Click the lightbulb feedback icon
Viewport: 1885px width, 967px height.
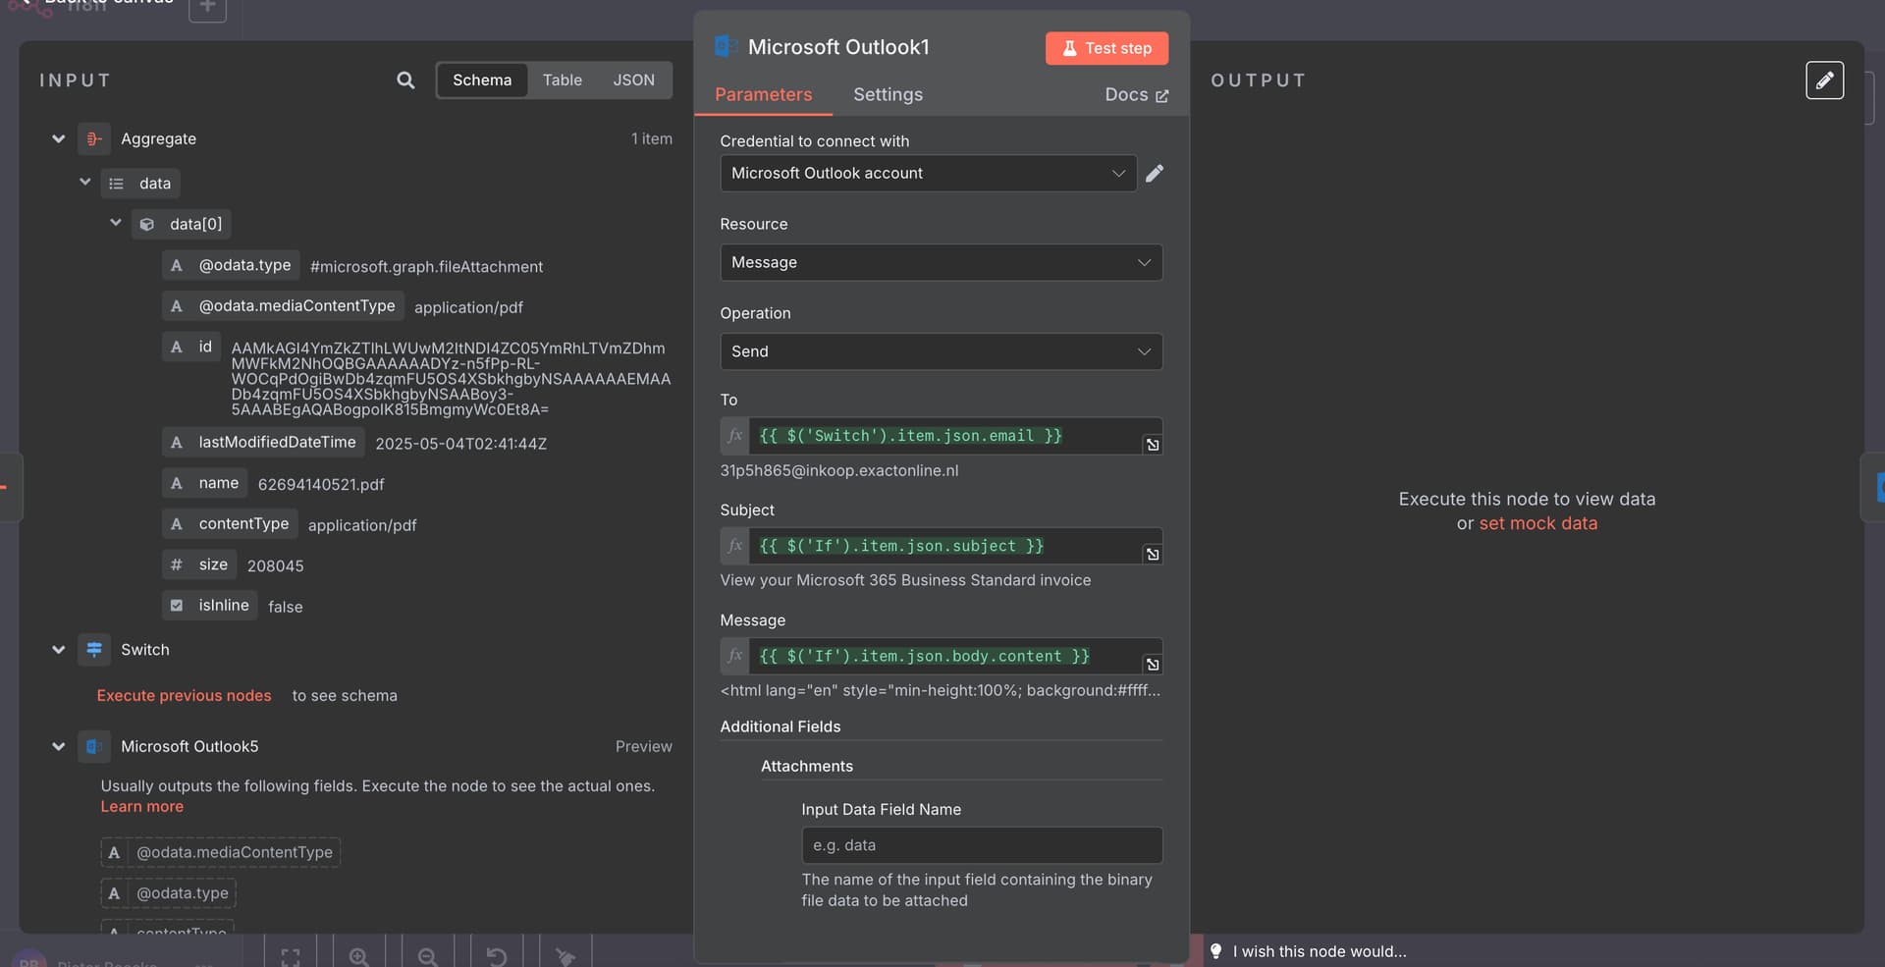[x=1215, y=951]
